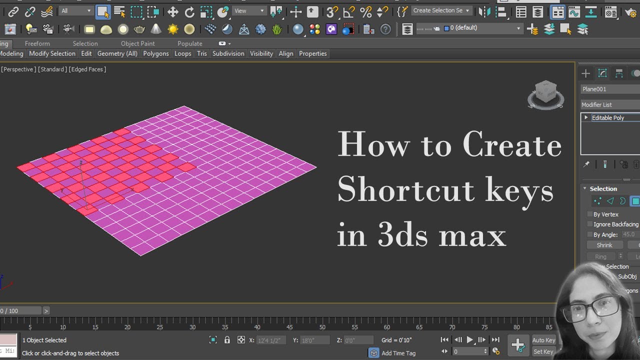Click the Perspective viewport label
The image size is (640, 360).
[18, 69]
